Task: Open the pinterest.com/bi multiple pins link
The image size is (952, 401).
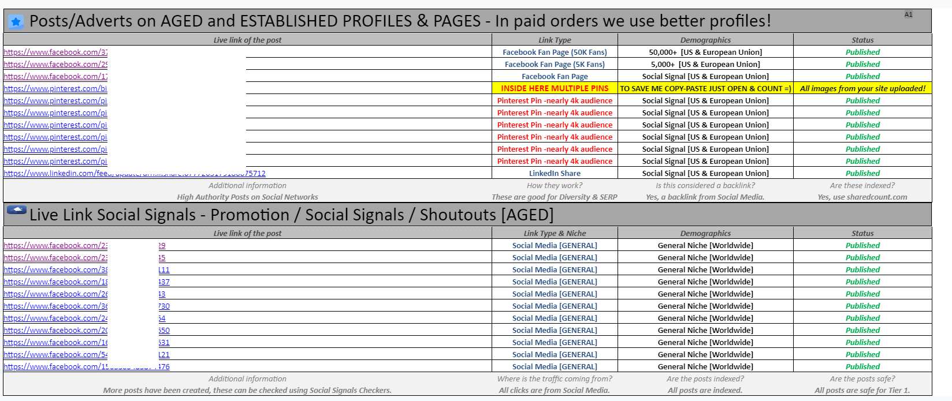Action: coord(55,88)
